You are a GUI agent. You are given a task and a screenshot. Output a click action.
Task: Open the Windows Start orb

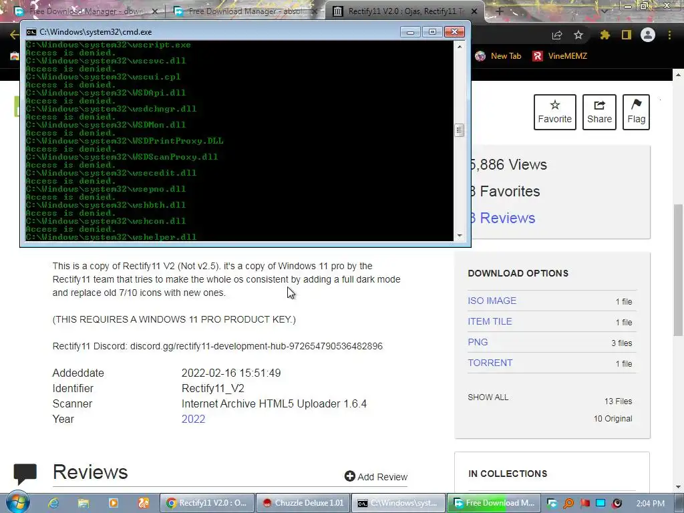pos(18,502)
